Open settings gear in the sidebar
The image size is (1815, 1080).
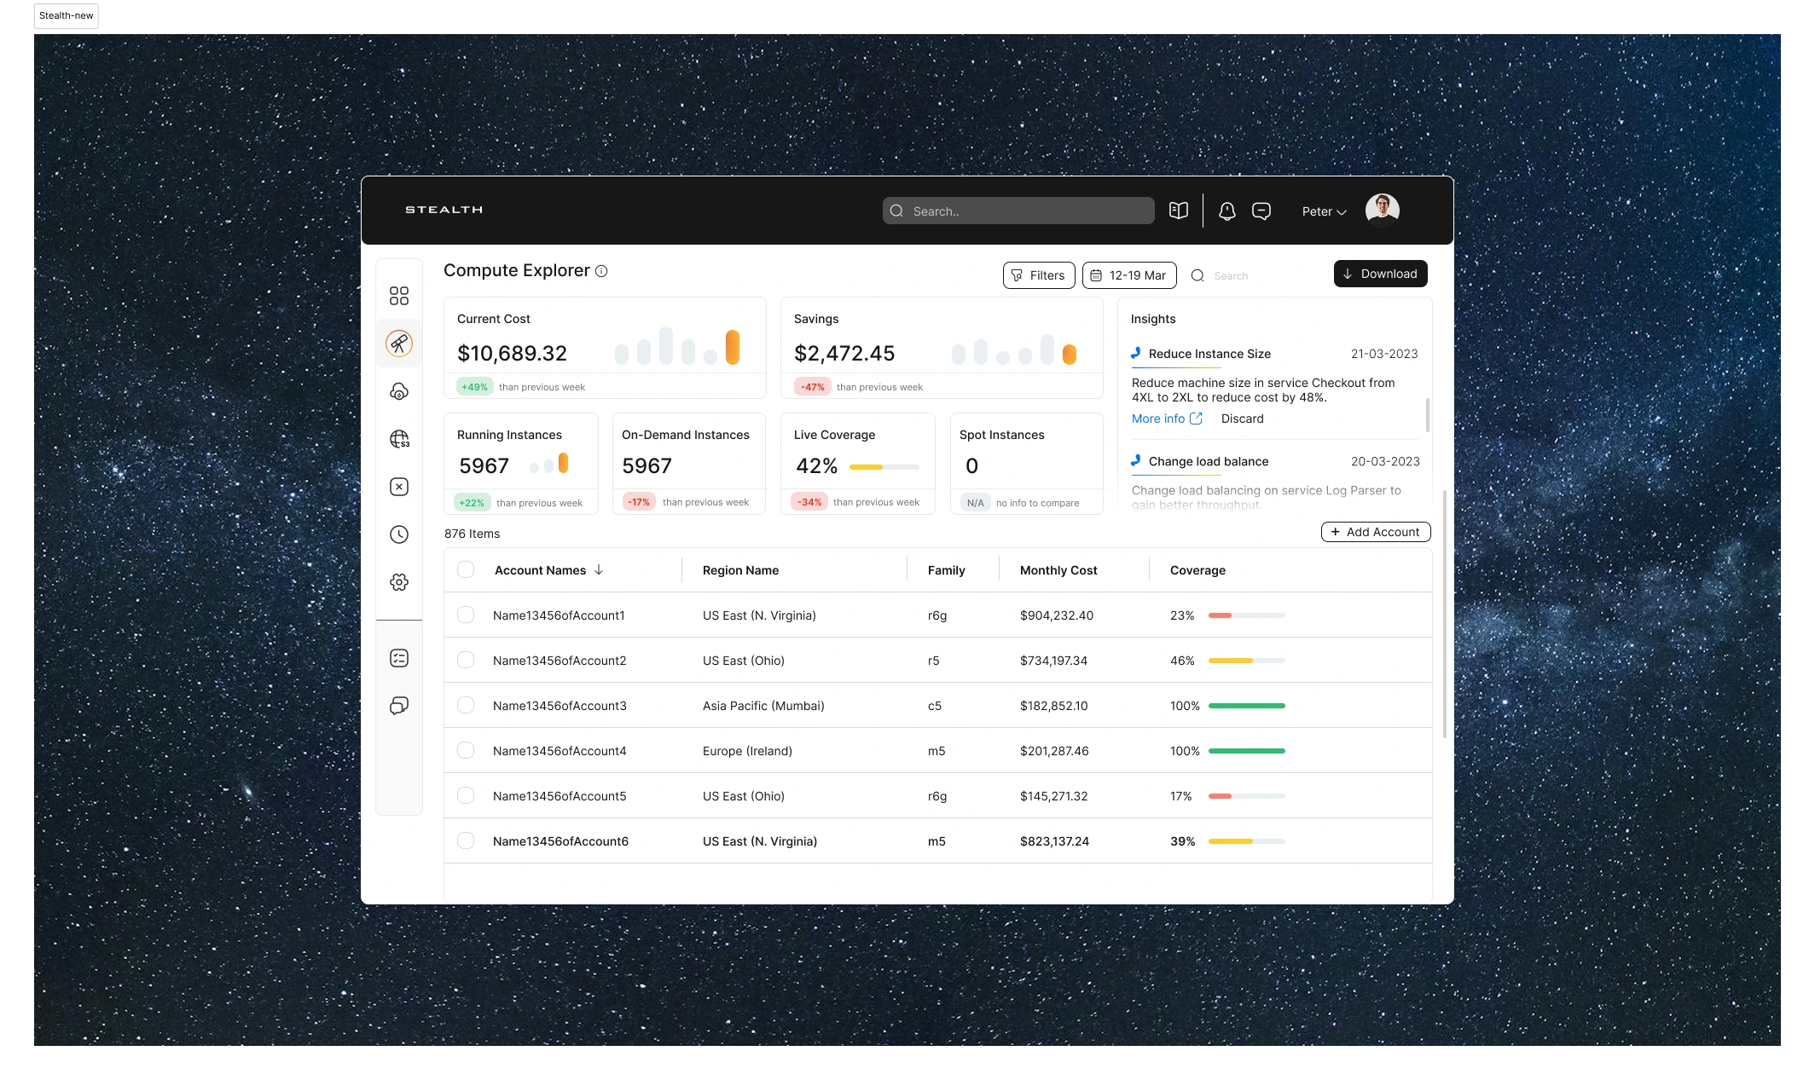(x=398, y=582)
